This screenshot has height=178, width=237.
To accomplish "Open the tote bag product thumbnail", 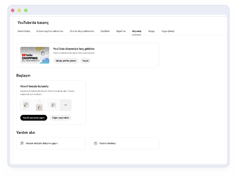I will [x=39, y=105].
